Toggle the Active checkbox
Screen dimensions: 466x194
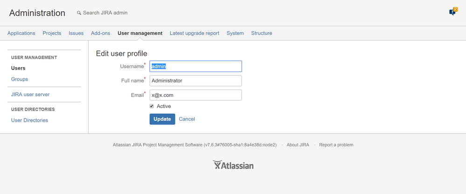[152, 106]
